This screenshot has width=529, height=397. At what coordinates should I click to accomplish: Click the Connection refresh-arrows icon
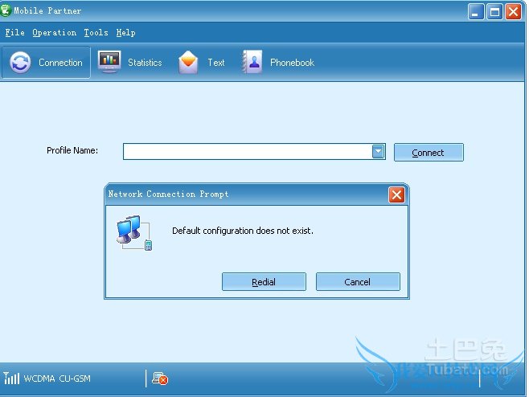(x=20, y=63)
